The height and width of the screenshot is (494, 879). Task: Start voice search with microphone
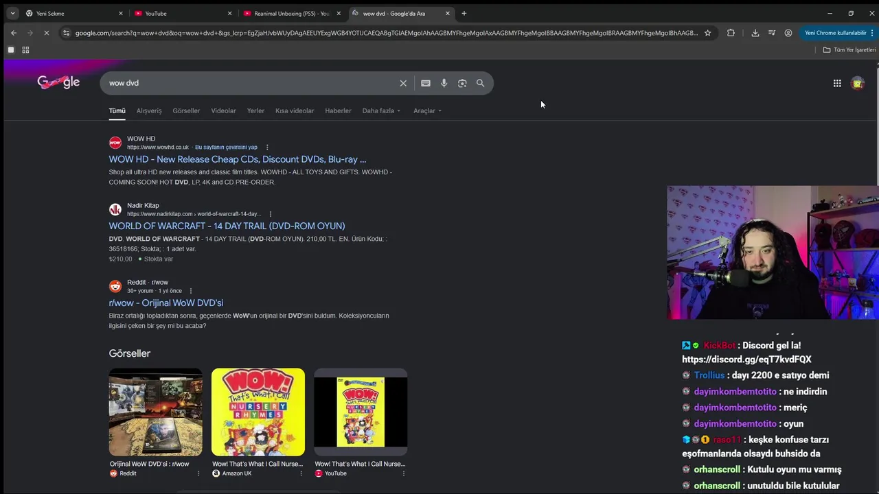point(444,83)
